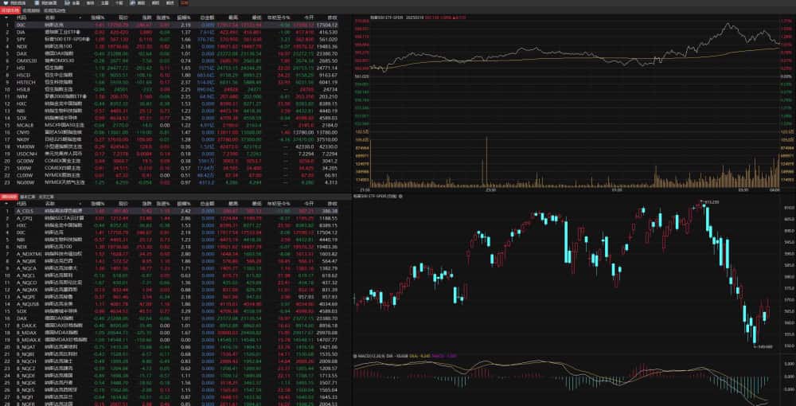Expand the arrow before 代码 in upper header
Viewport: 796px width, 406px height.
click(6, 18)
